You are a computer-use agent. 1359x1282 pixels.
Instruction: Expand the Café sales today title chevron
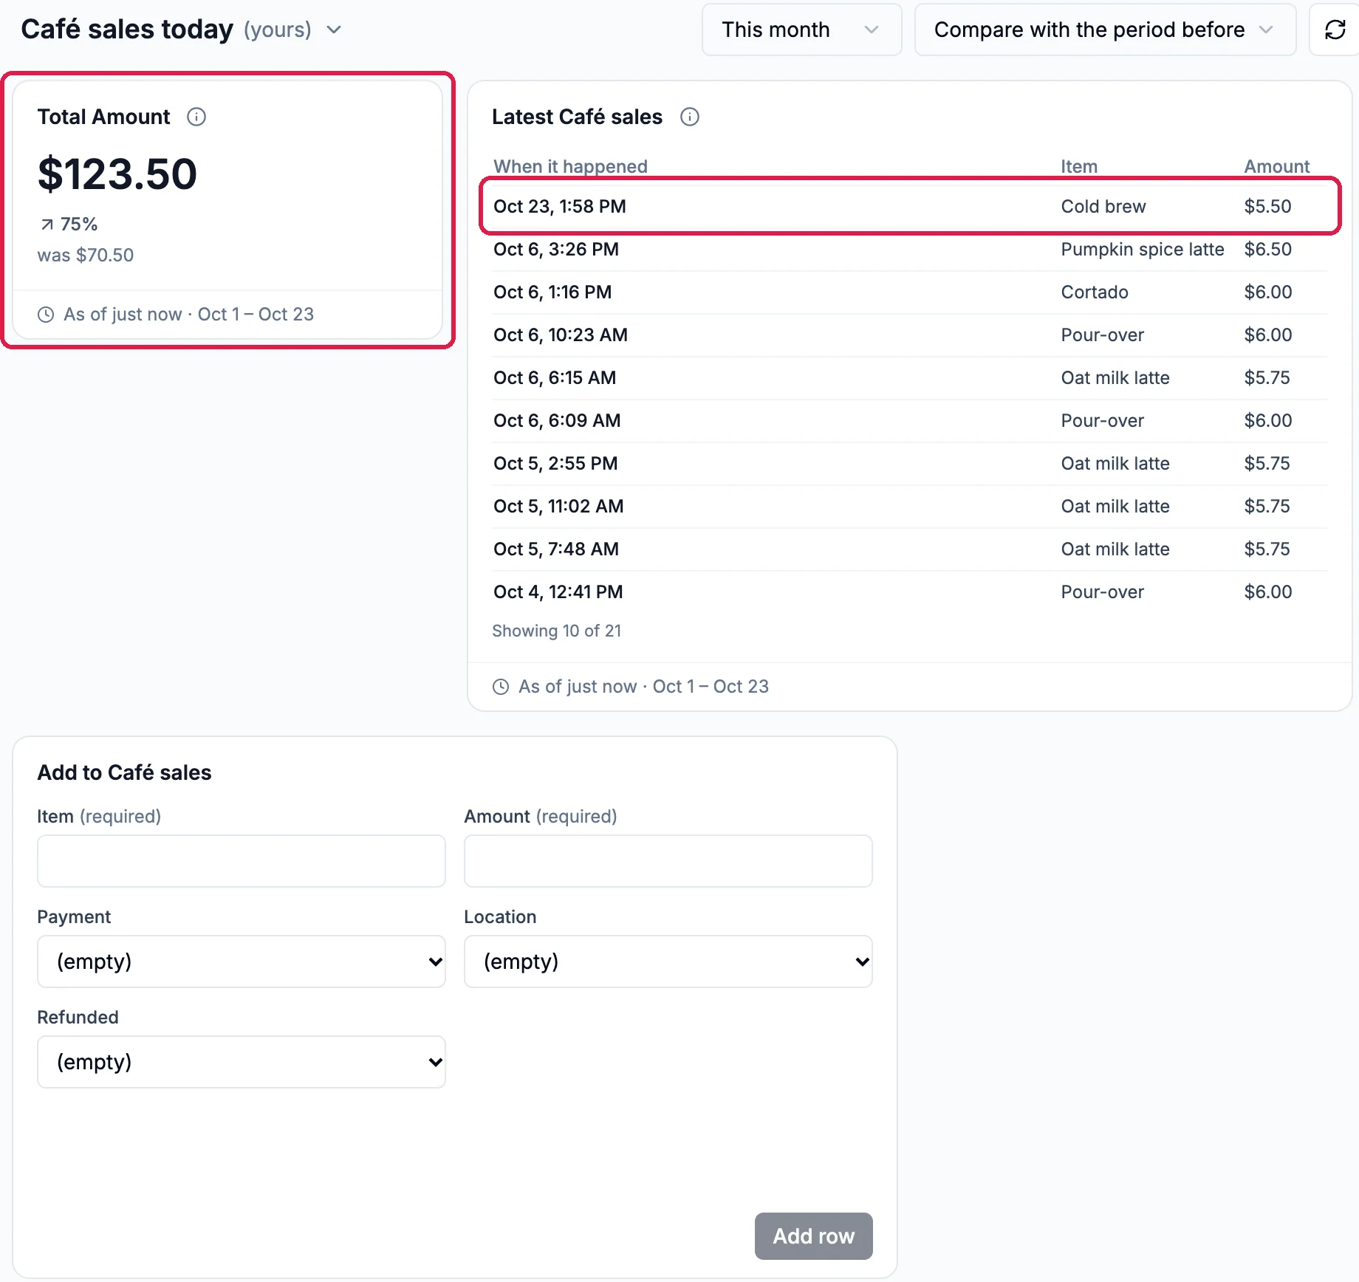(x=334, y=30)
